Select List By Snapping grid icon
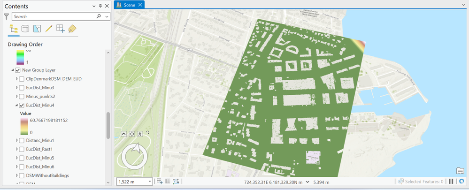Image resolution: width=469 pixels, height=190 pixels. pyautogui.click(x=61, y=29)
